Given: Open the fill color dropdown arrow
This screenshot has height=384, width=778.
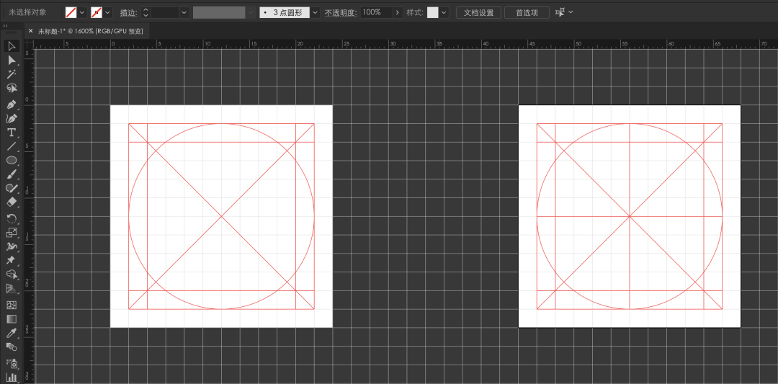Looking at the screenshot, I should pyautogui.click(x=82, y=12).
